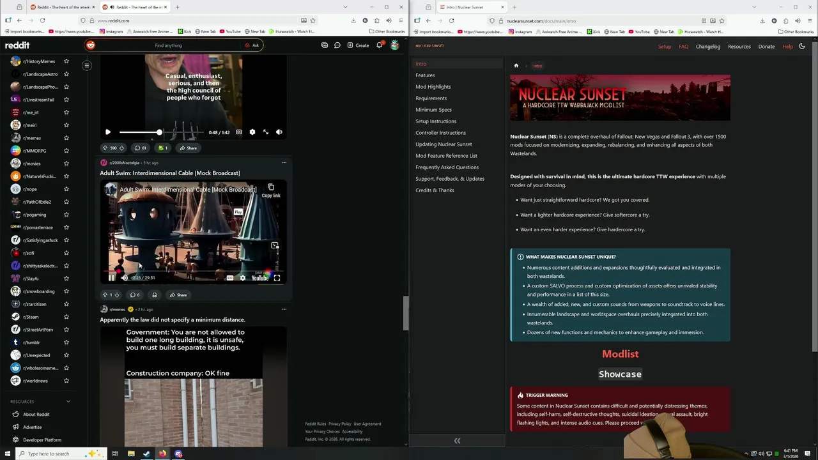Open FAQ in Nuclear Sunset navbar
The width and height of the screenshot is (818, 460).
coord(683,47)
